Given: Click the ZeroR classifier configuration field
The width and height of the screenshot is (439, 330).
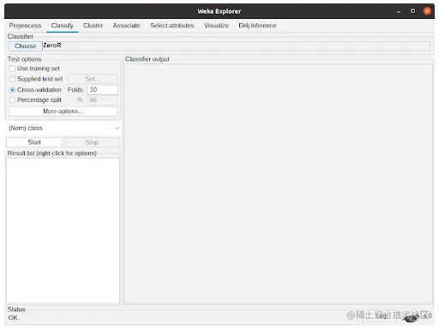Looking at the screenshot, I should (236, 45).
